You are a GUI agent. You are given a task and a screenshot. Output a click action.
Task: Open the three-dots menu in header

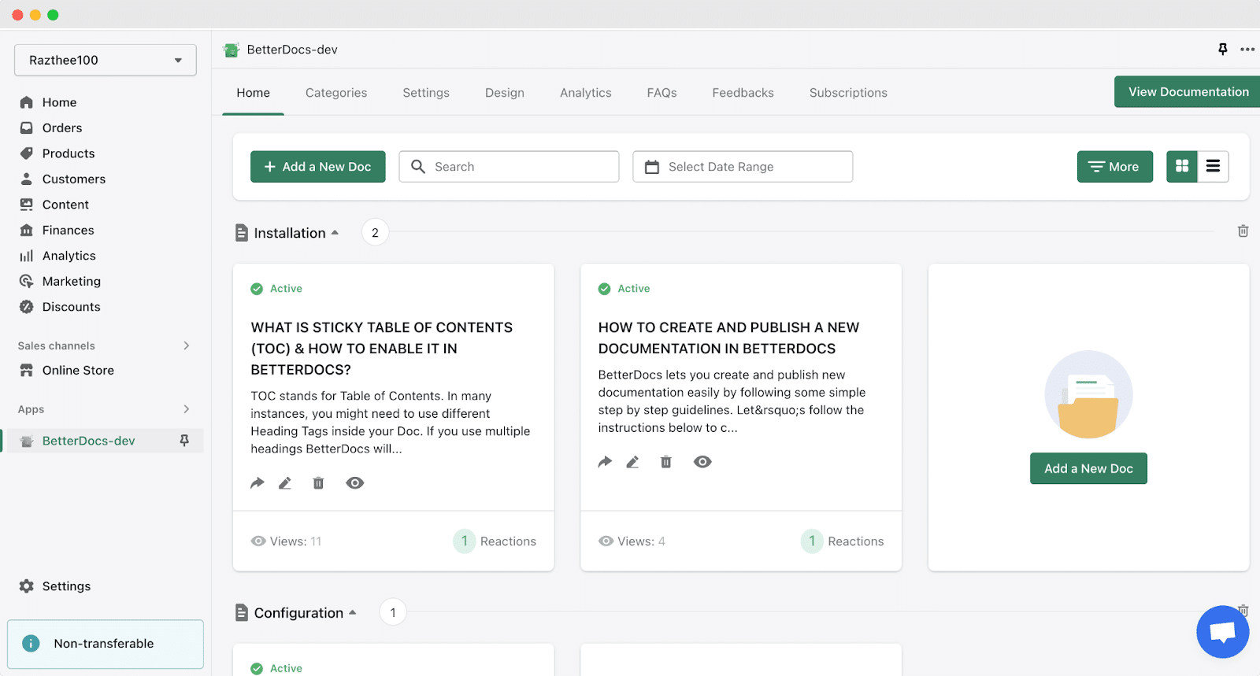1247,49
